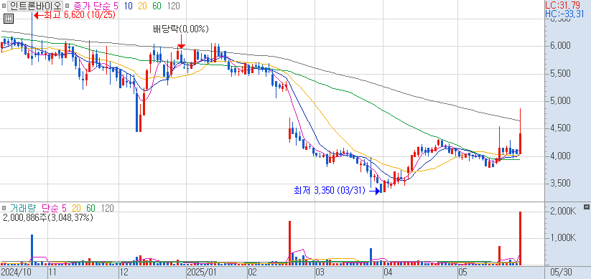Click the 11 month date axis label

(x=52, y=273)
